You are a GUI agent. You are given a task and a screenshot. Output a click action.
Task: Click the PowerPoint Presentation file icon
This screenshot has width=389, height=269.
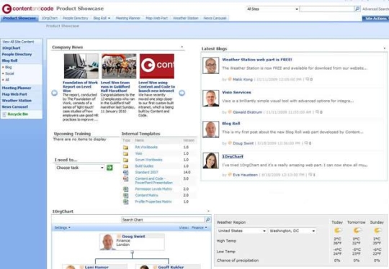126,179
